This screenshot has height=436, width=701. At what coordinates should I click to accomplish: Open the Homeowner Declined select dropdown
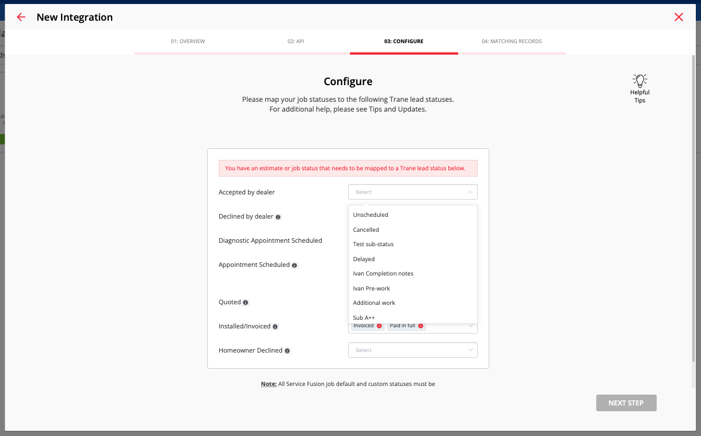point(413,350)
